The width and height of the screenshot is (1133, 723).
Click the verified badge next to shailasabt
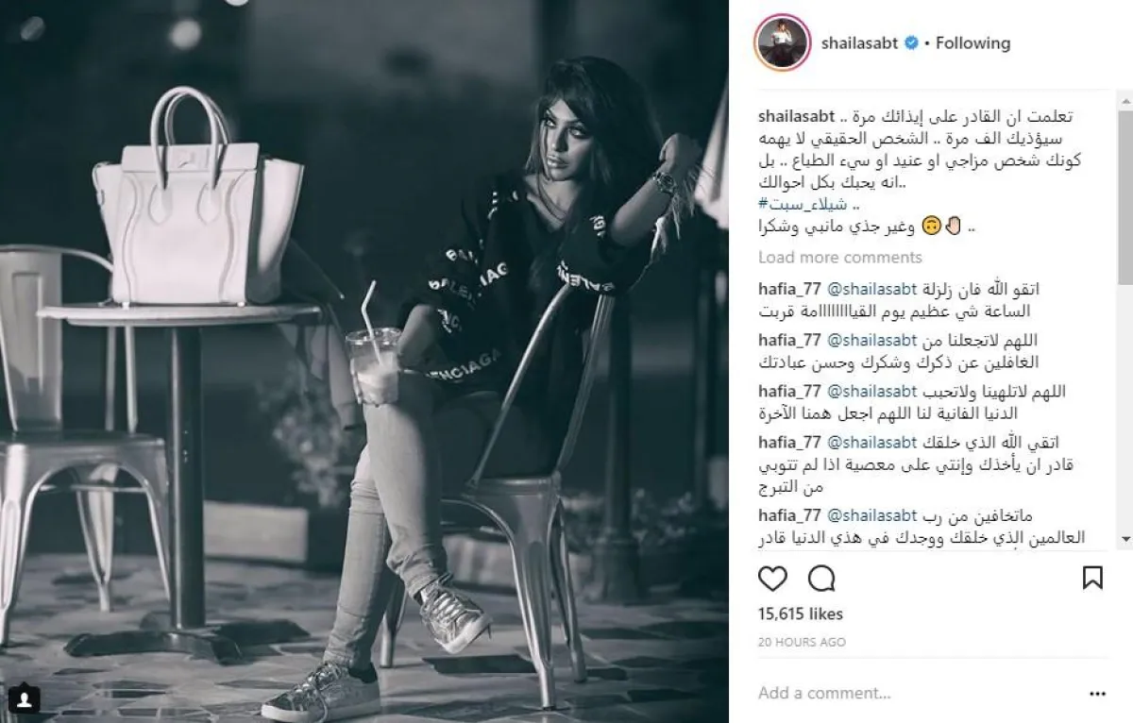pos(911,43)
